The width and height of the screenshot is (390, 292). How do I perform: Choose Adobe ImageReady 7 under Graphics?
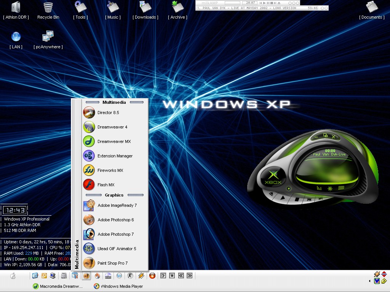point(117,205)
